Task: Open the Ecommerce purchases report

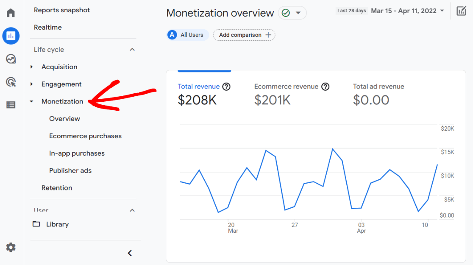Action: (x=85, y=136)
